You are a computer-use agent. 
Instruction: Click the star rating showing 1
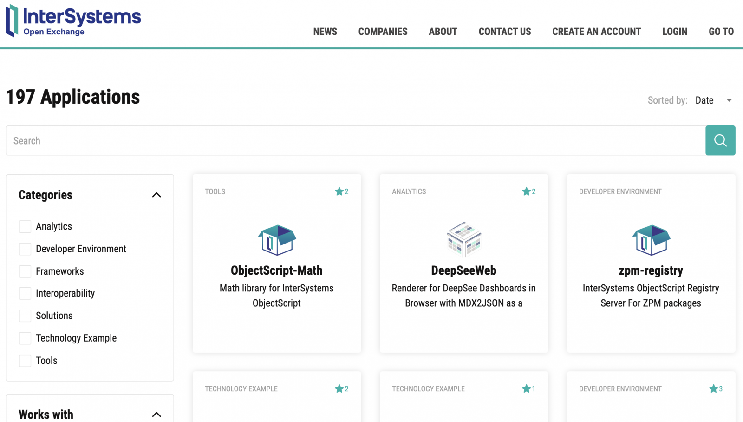click(x=529, y=389)
